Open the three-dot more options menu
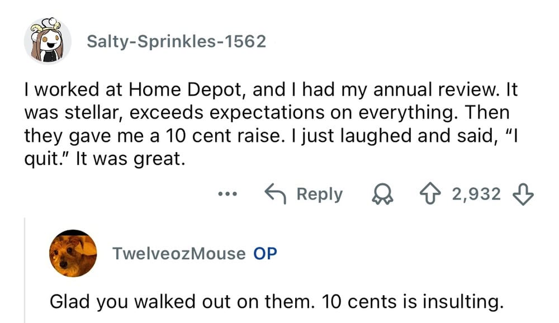 229,194
